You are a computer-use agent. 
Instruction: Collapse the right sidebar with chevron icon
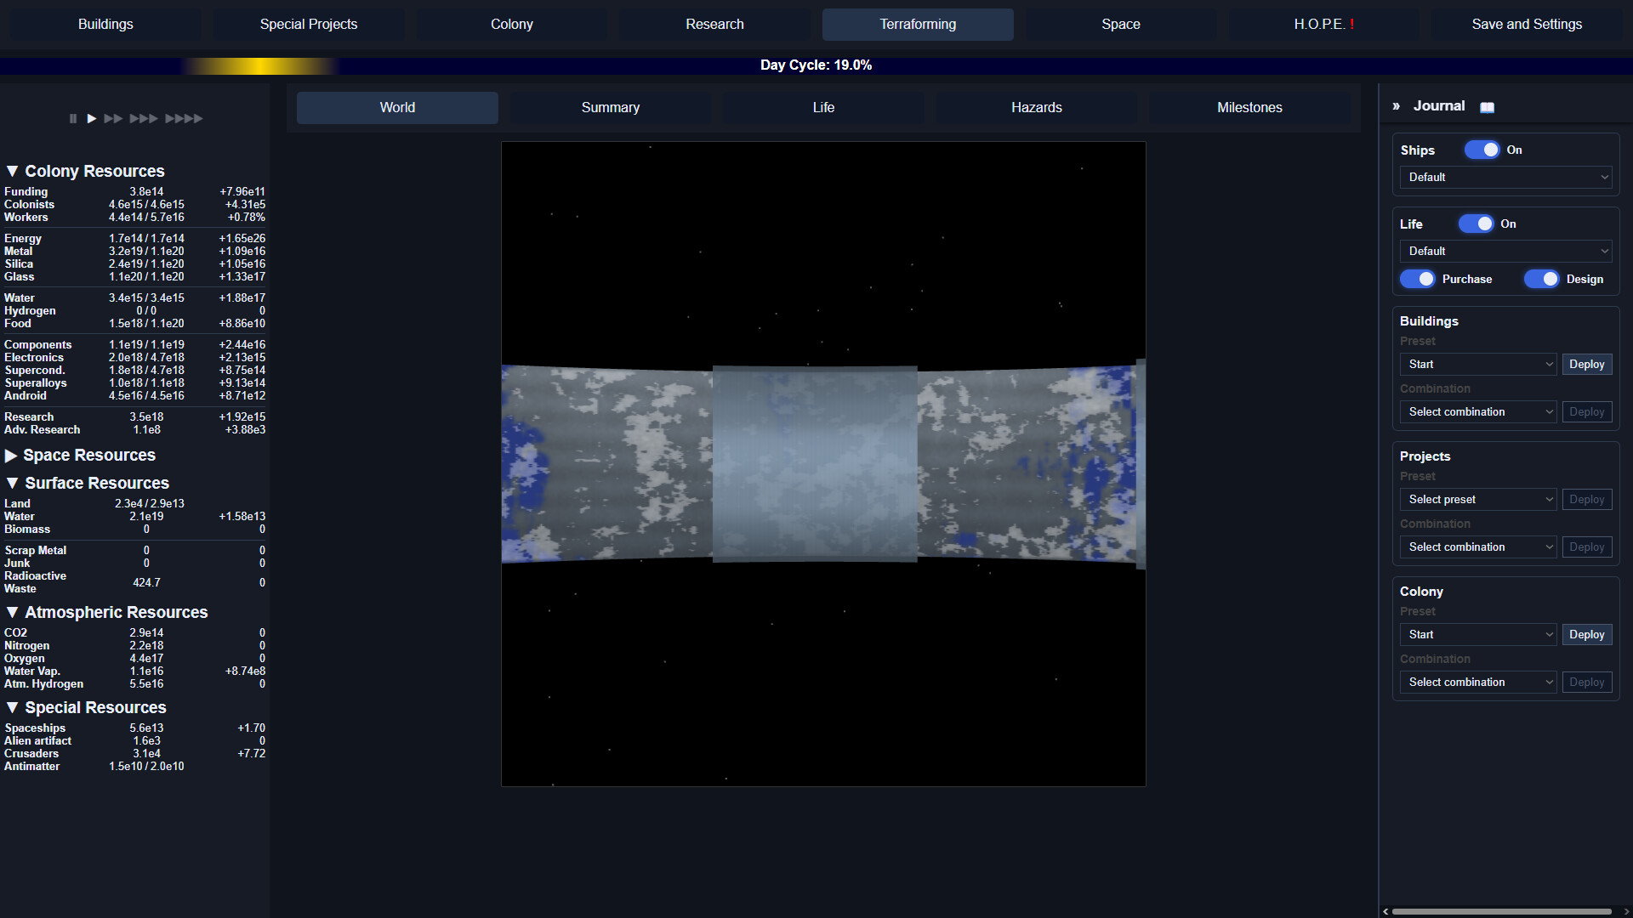coord(1396,106)
